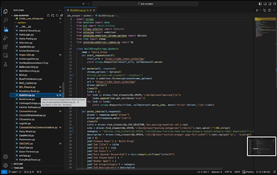Switch to BuildGroup.py editor tab
This screenshot has width=277, height=175.
[x=81, y=11]
